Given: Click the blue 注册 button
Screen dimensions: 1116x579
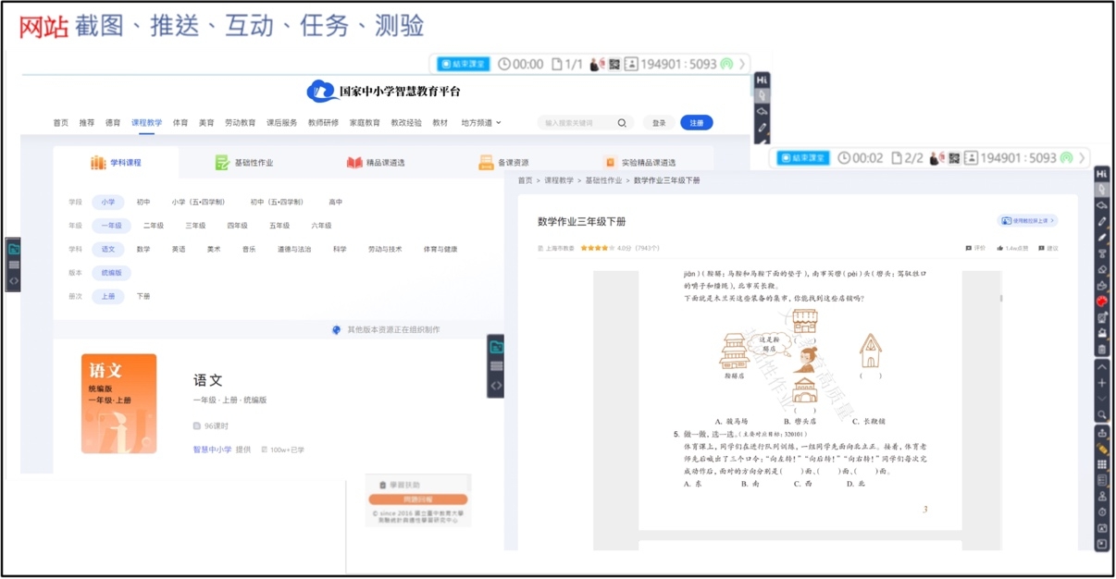Looking at the screenshot, I should click(696, 123).
